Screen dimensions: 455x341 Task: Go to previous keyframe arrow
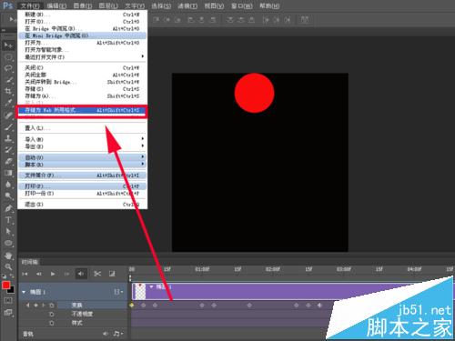coord(28,306)
